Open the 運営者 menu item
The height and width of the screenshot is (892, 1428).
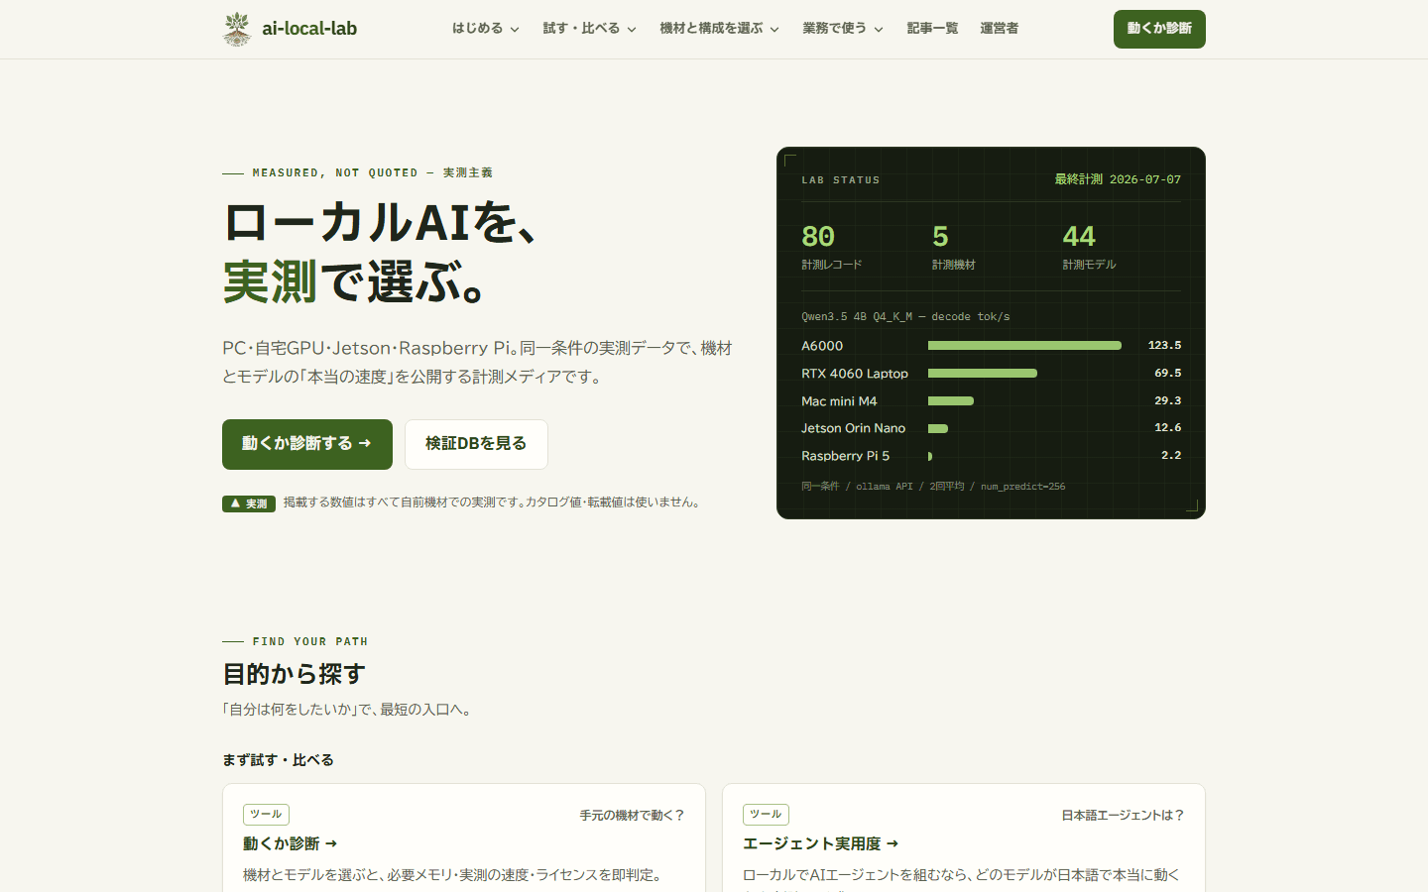tap(999, 29)
